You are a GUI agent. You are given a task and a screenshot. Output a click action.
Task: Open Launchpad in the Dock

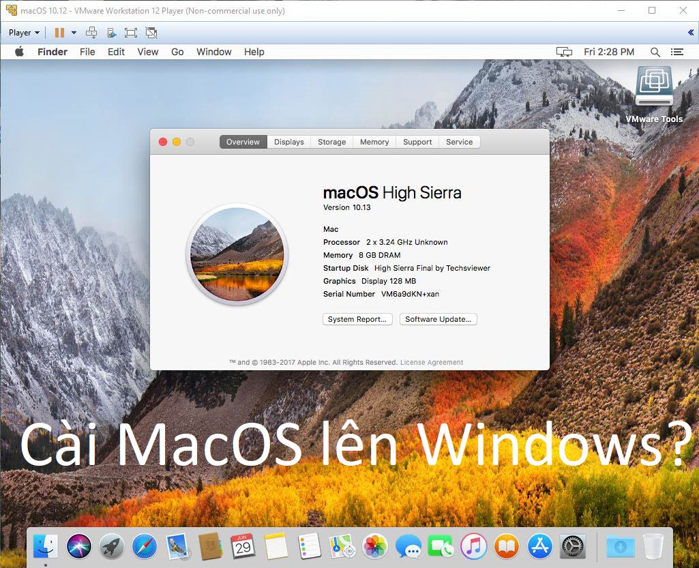[x=111, y=546]
